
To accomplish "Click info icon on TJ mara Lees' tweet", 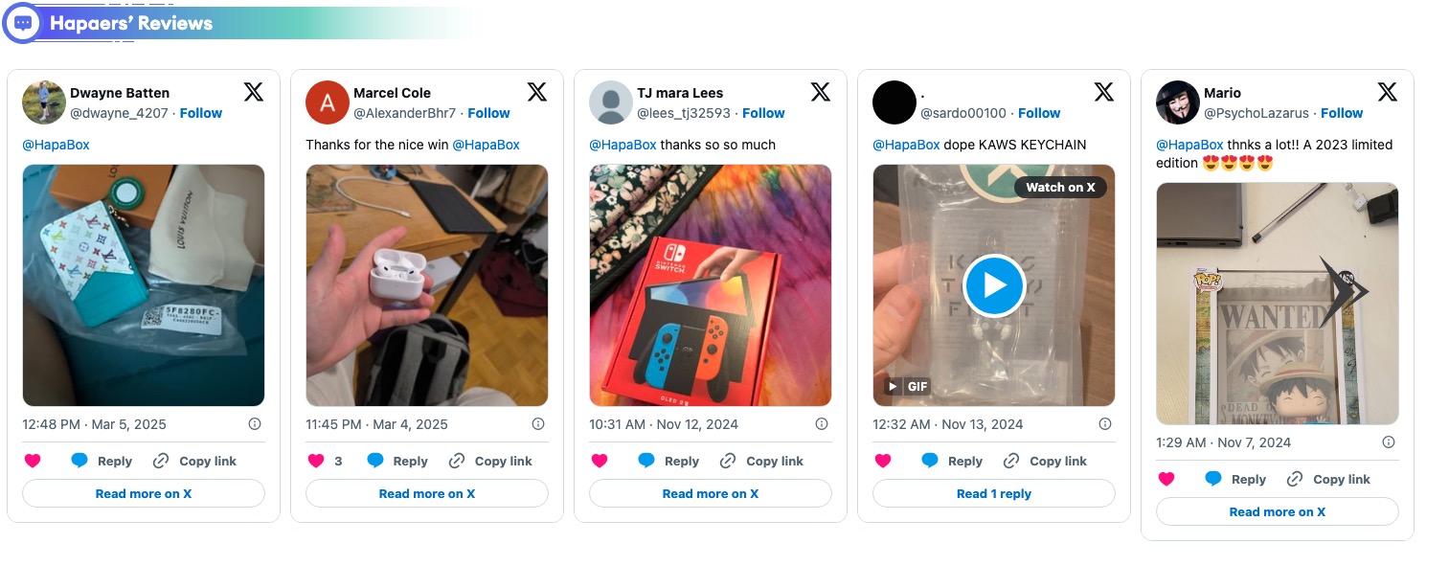I will click(821, 424).
